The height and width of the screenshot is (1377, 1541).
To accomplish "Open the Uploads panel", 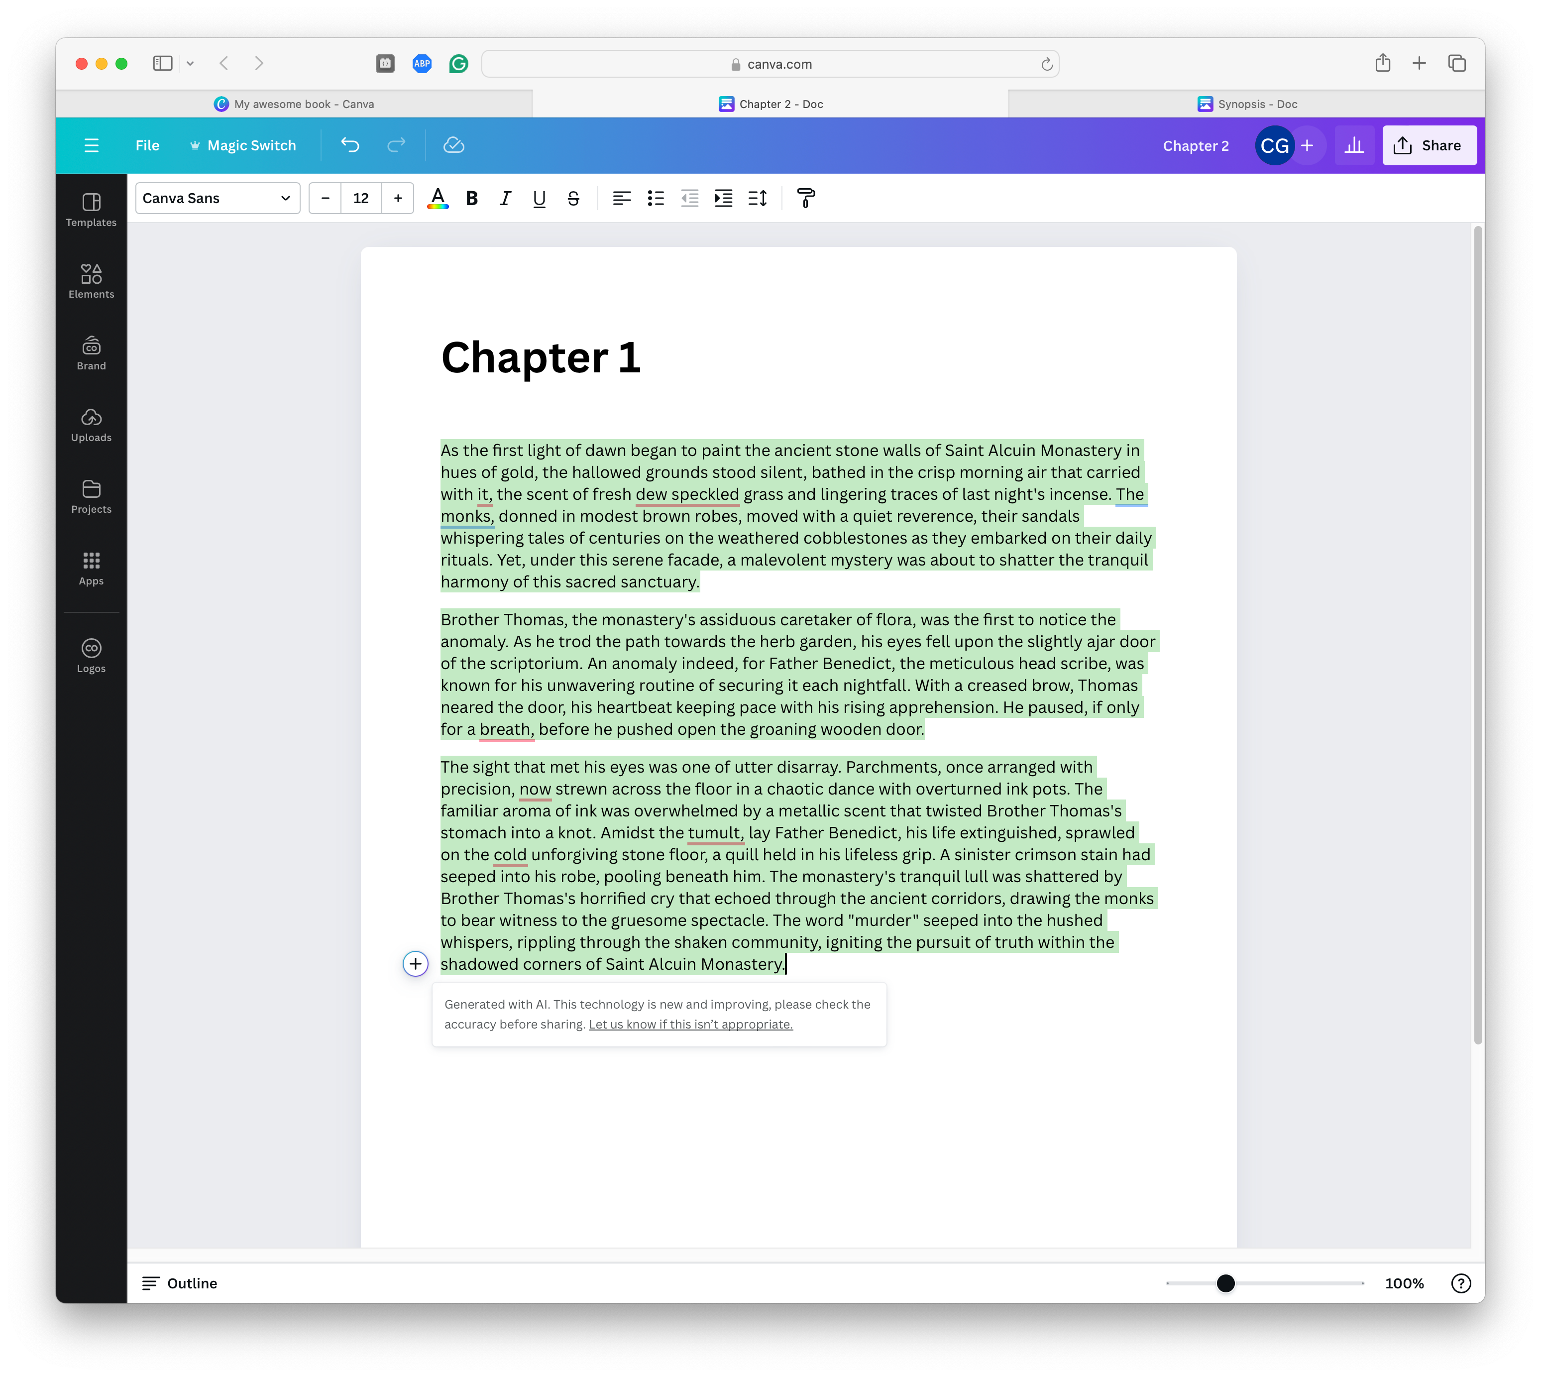I will [x=91, y=425].
